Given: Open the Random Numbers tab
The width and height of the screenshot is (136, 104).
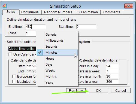Looking at the screenshot, I should [x=58, y=12].
